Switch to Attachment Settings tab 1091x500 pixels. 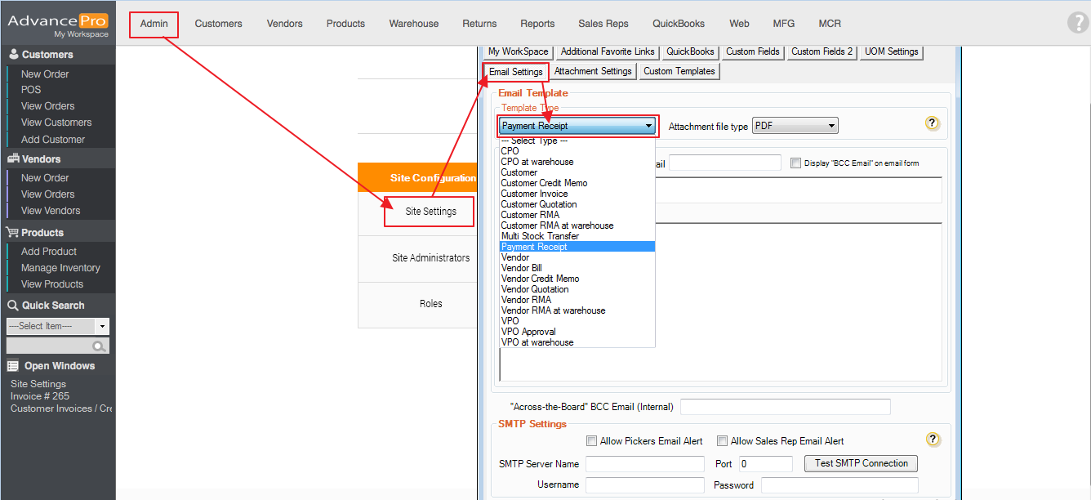[x=593, y=71]
